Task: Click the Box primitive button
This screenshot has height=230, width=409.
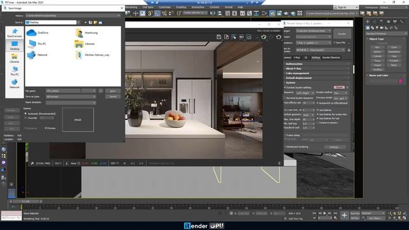Action: pyautogui.click(x=377, y=47)
